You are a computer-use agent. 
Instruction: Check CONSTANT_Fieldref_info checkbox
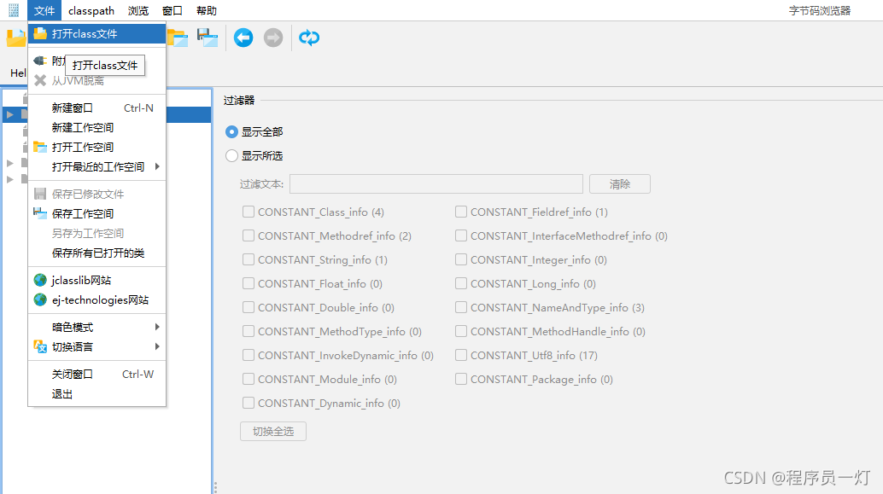click(x=461, y=212)
